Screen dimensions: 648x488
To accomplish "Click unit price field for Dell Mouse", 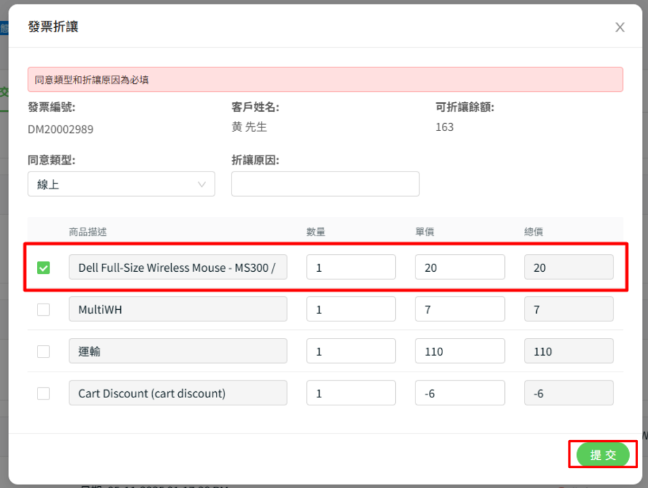I will pos(460,268).
